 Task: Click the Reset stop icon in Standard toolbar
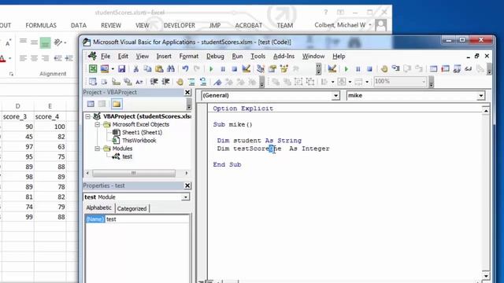pyautogui.click(x=235, y=68)
